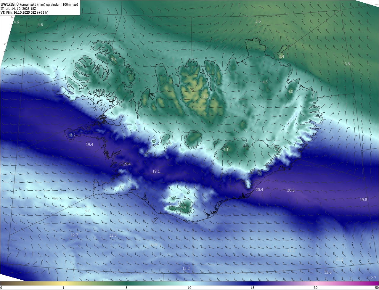This screenshot has width=379, height=290.
Task: Click the 4.4 value label
Action: pyautogui.click(x=183, y=207)
